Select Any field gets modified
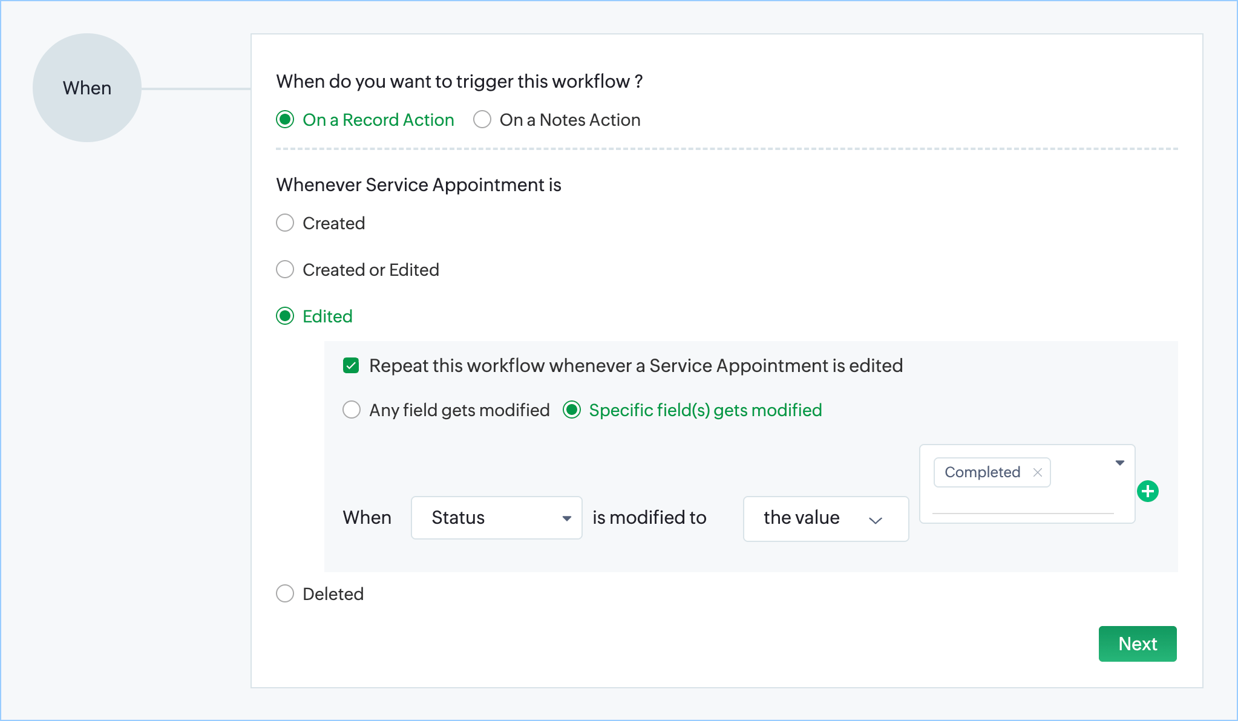 point(352,410)
